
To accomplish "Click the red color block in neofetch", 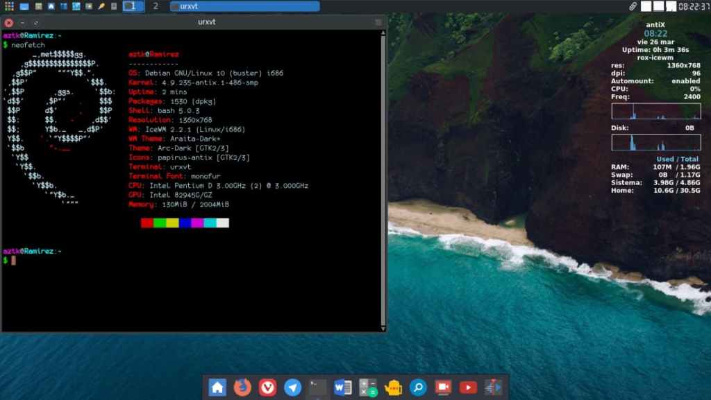I will tap(147, 223).
